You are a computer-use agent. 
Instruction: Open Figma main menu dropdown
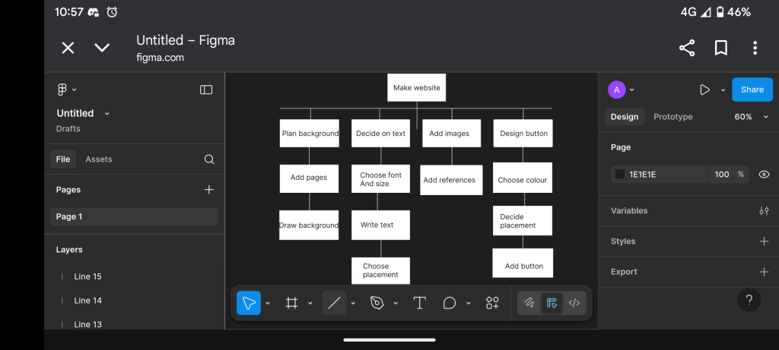(x=66, y=90)
